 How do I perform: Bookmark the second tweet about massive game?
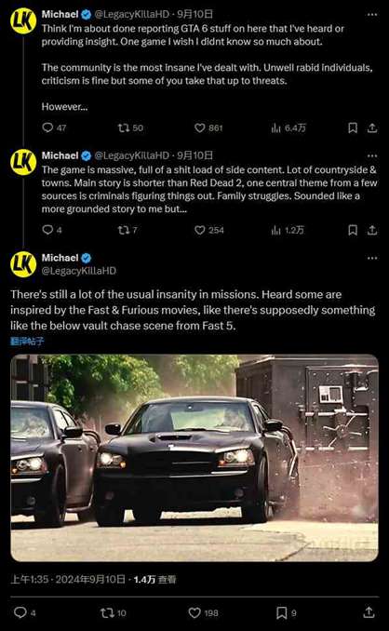click(x=353, y=230)
